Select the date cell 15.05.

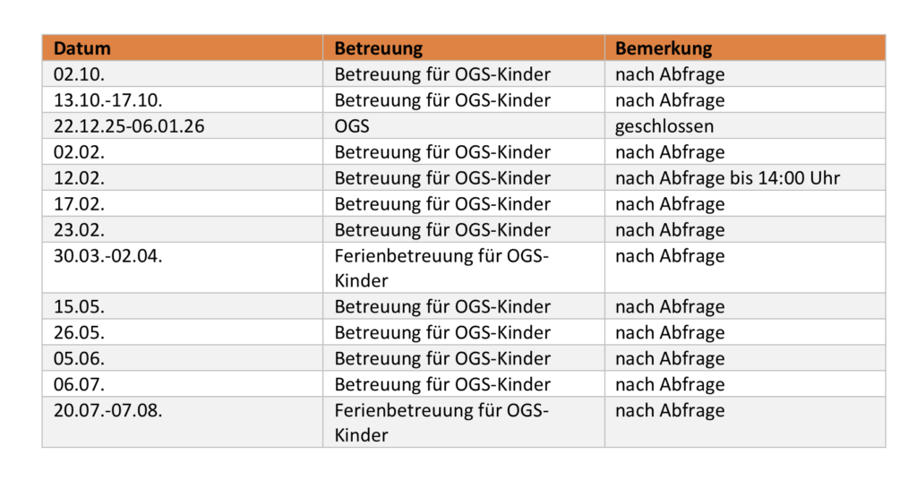point(79,307)
